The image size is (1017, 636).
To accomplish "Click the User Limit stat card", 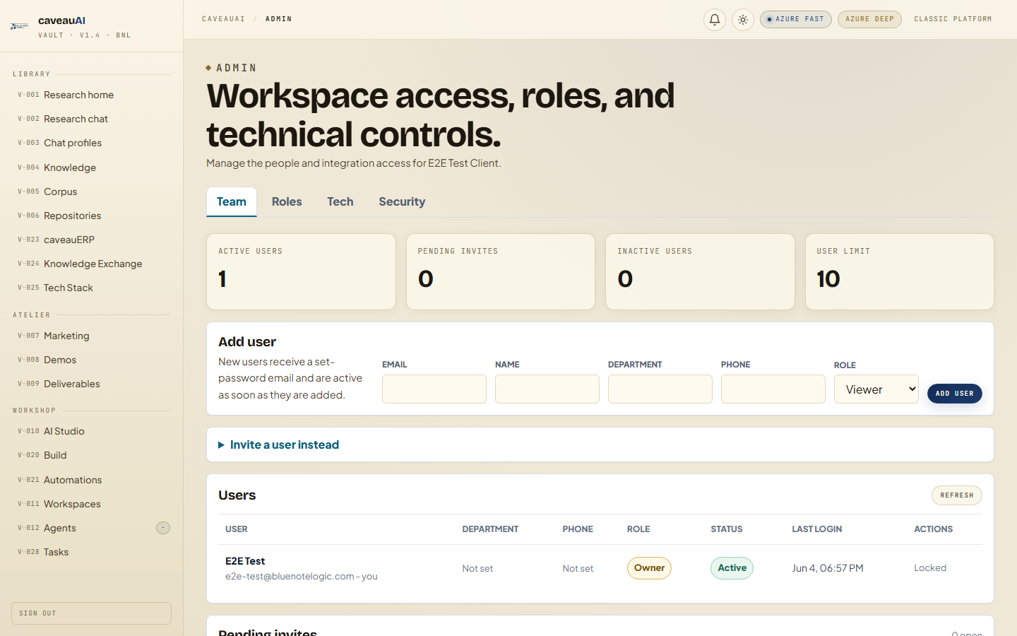I will click(x=900, y=272).
